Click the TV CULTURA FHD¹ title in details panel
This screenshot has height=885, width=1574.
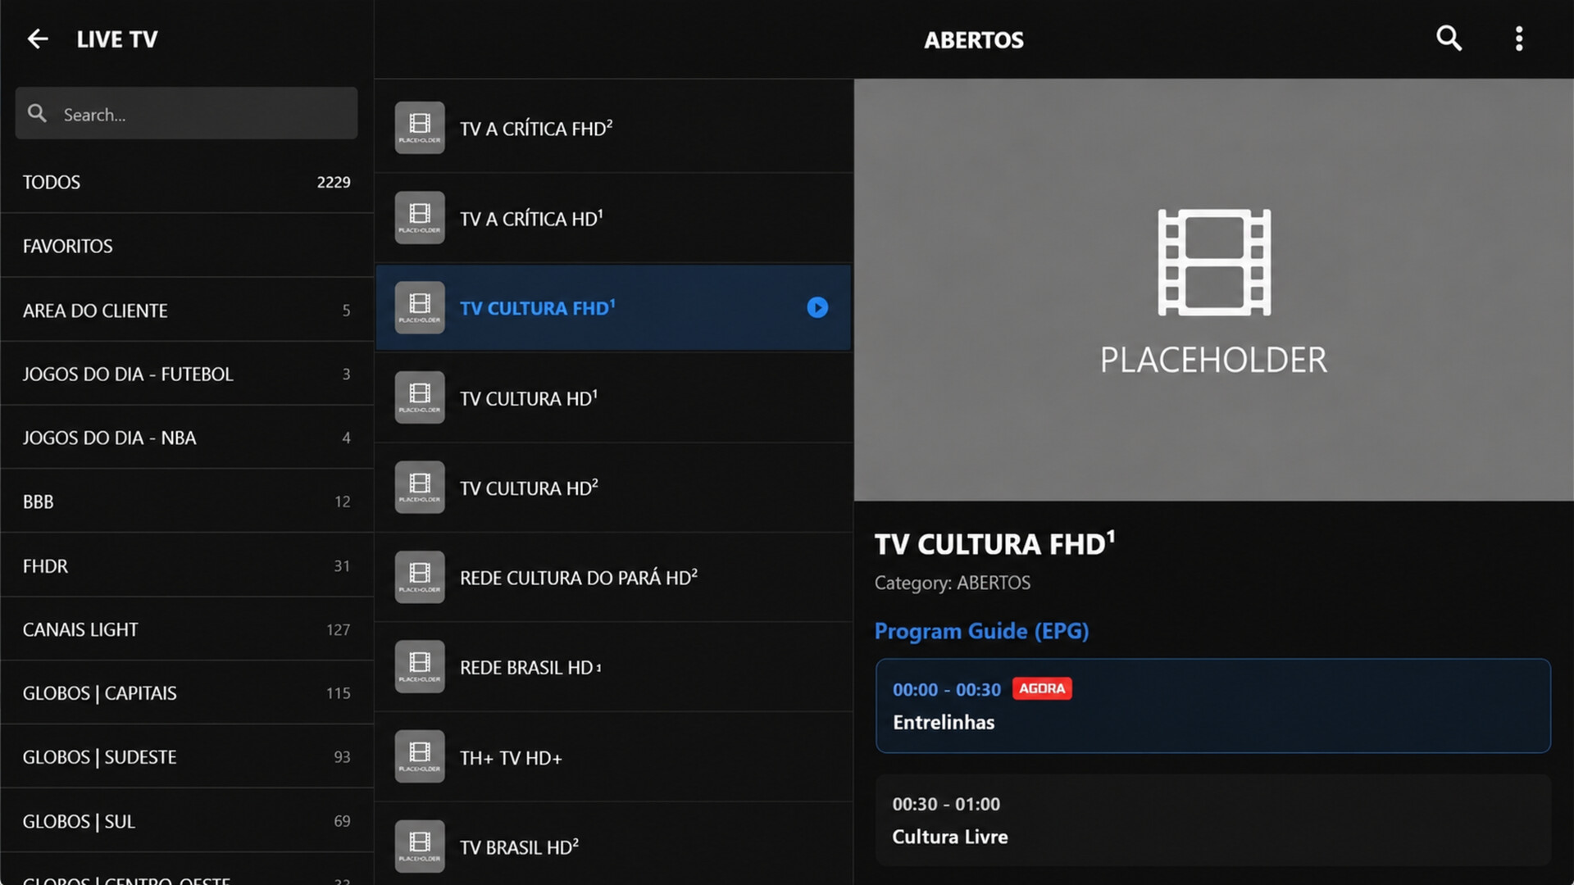tap(994, 543)
